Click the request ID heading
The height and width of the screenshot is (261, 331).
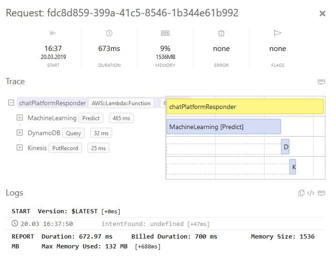click(122, 13)
